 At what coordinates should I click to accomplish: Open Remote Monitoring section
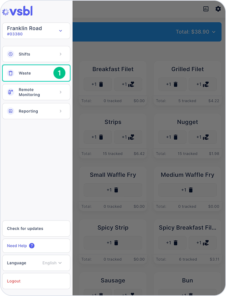[x=36, y=92]
